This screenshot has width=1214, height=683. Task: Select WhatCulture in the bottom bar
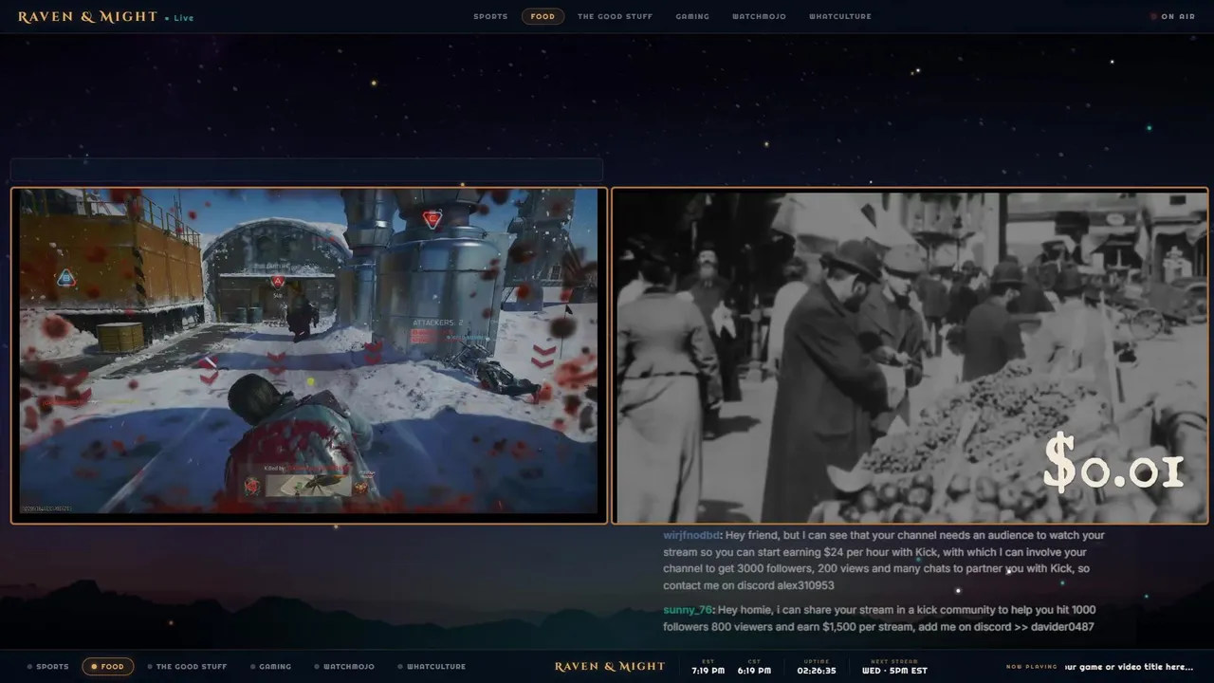tap(432, 666)
